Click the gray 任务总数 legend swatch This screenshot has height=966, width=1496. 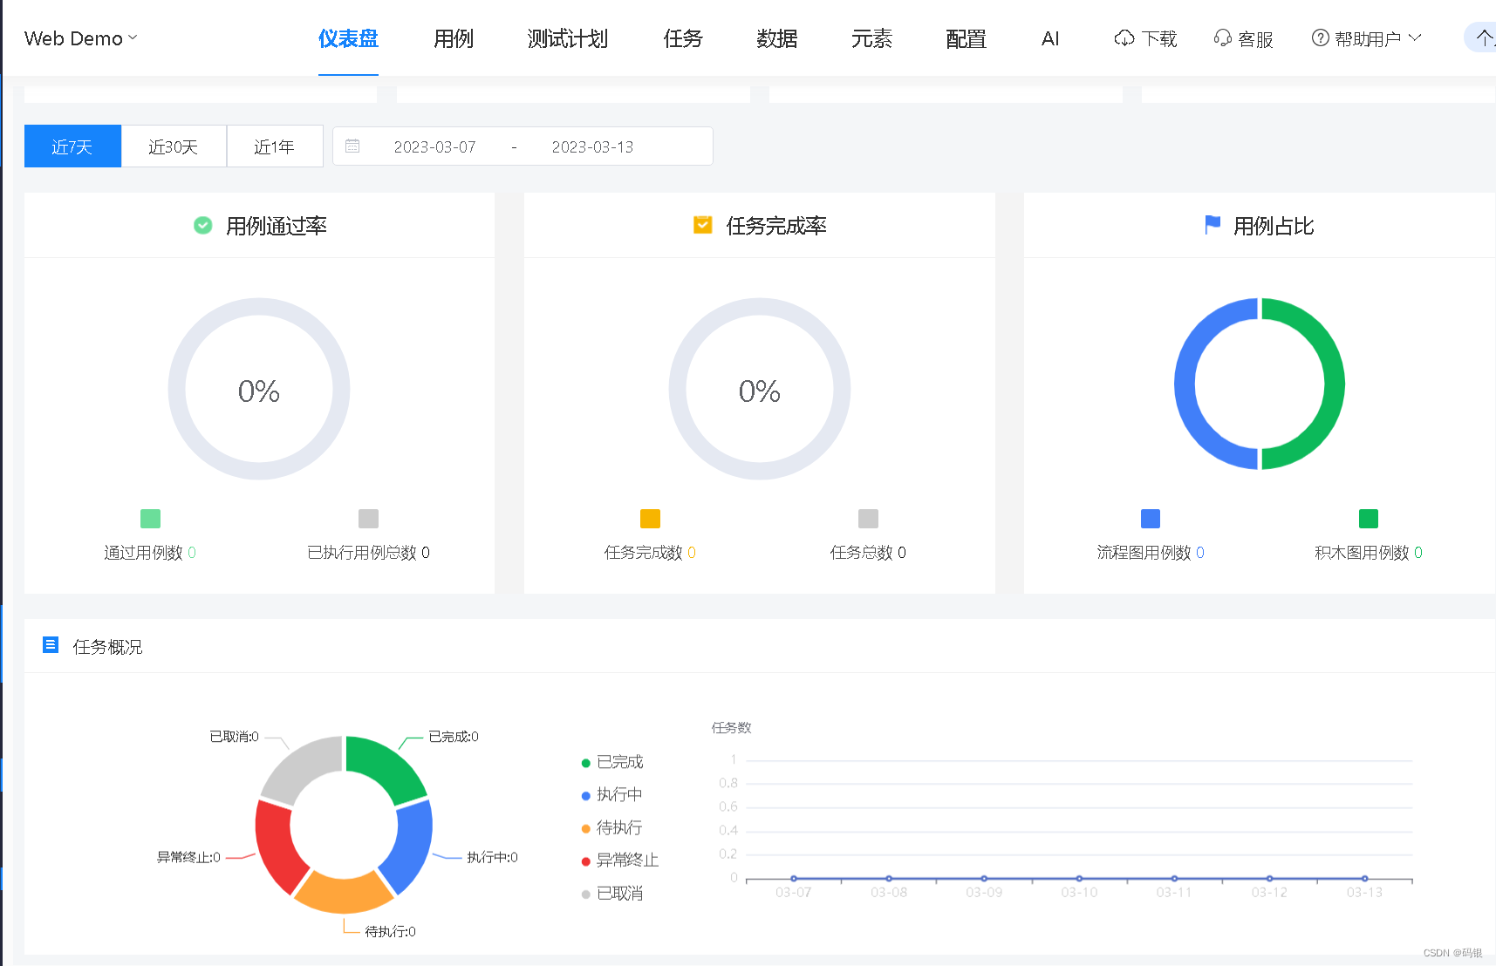point(868,519)
